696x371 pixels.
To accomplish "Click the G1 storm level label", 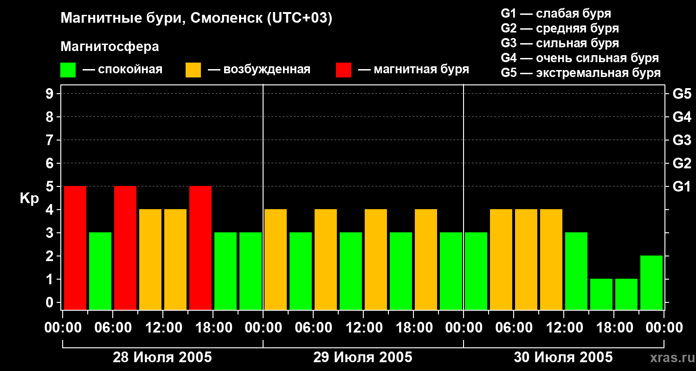I will (682, 187).
